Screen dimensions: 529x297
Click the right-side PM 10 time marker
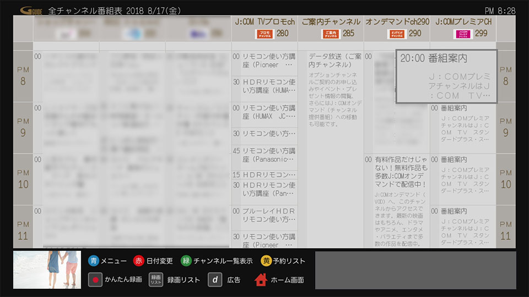pos(506,179)
